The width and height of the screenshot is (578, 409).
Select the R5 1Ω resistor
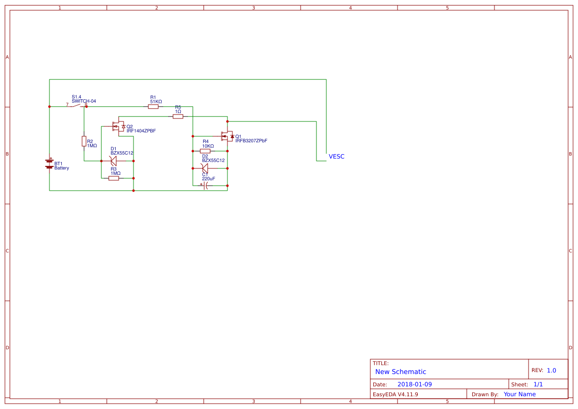pos(178,116)
